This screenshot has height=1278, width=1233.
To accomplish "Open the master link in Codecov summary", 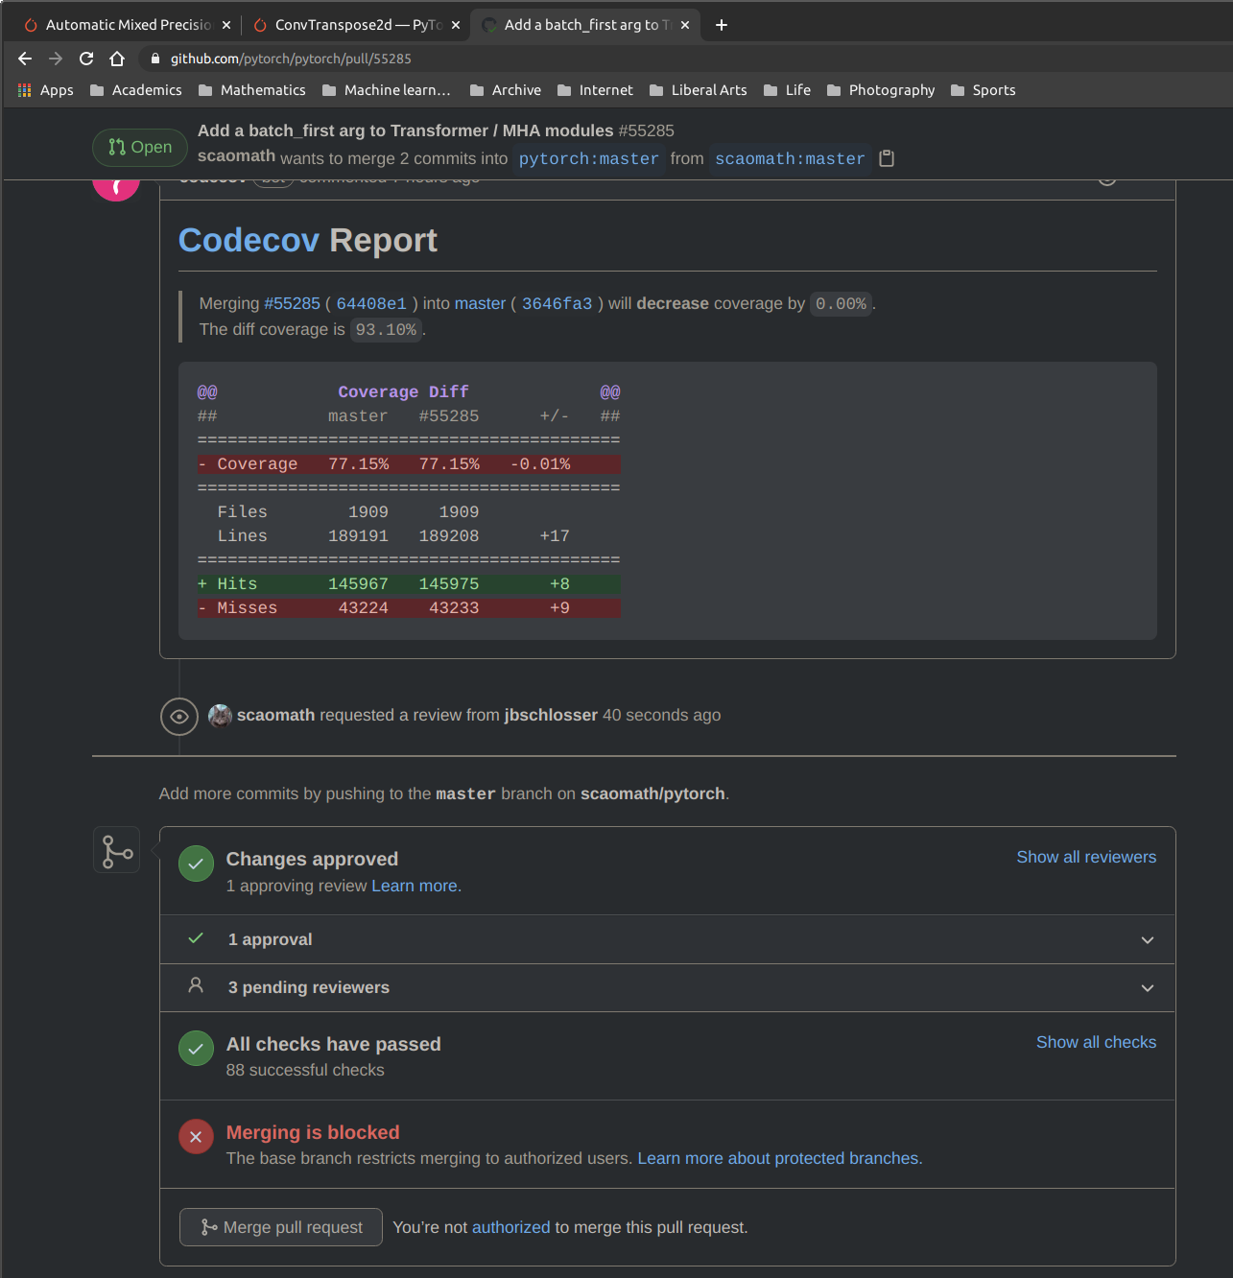I will pyautogui.click(x=480, y=303).
